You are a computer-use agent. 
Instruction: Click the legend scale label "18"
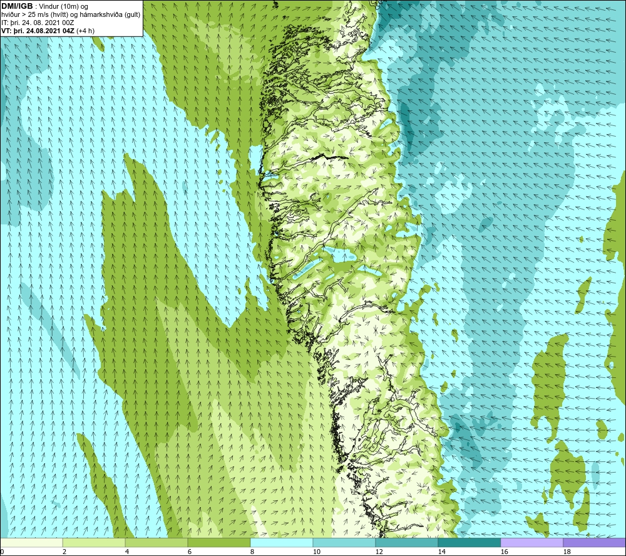tap(567, 552)
